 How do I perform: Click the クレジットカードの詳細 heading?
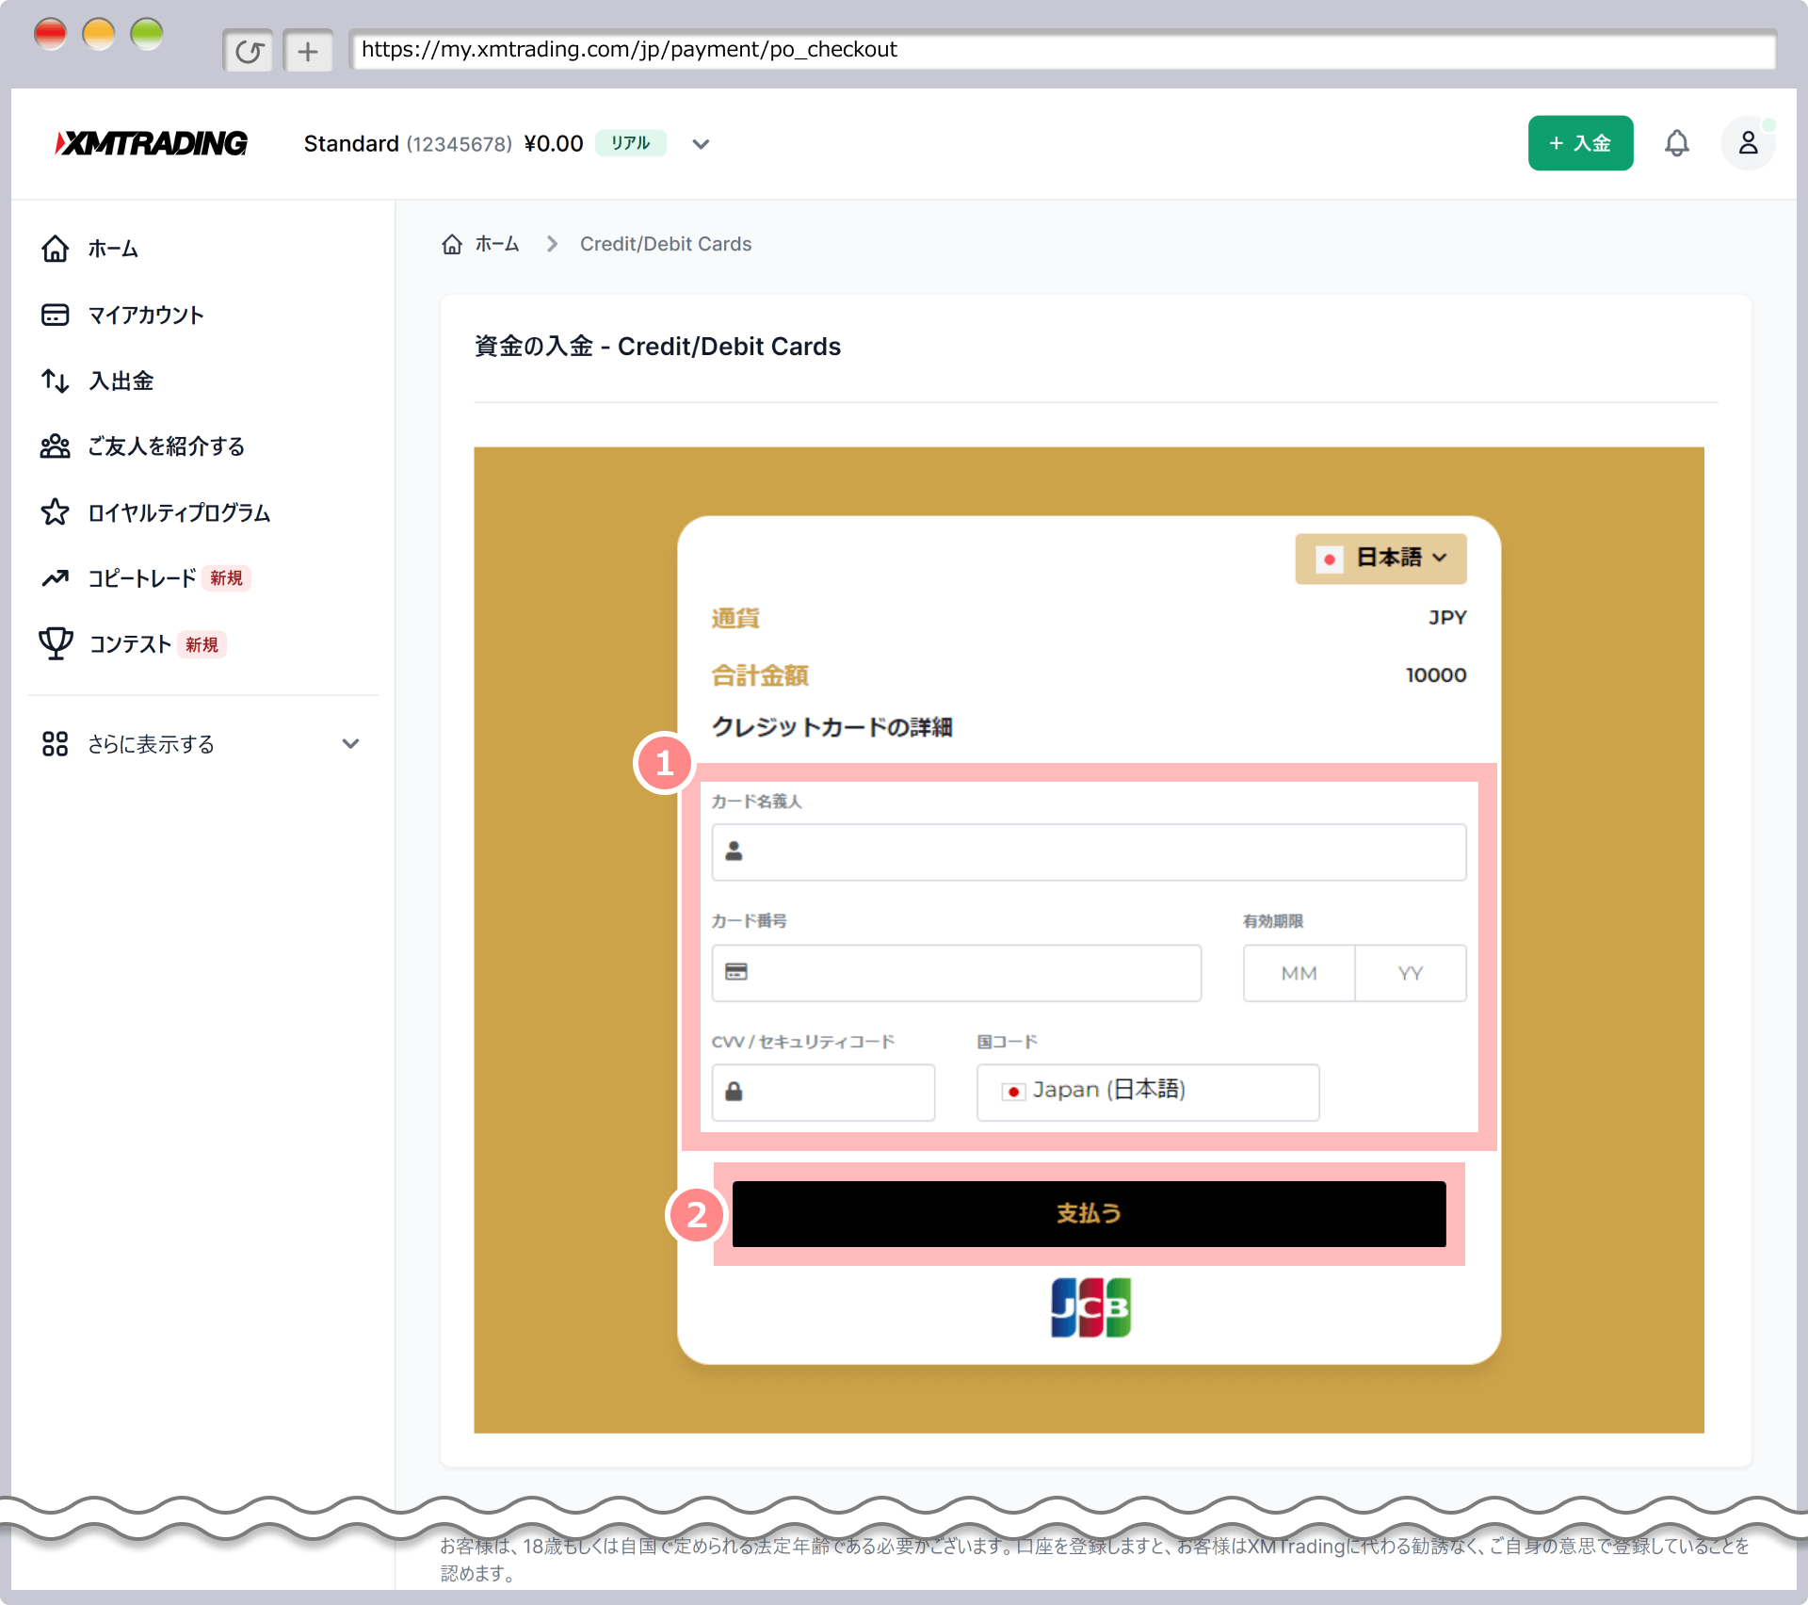832,727
